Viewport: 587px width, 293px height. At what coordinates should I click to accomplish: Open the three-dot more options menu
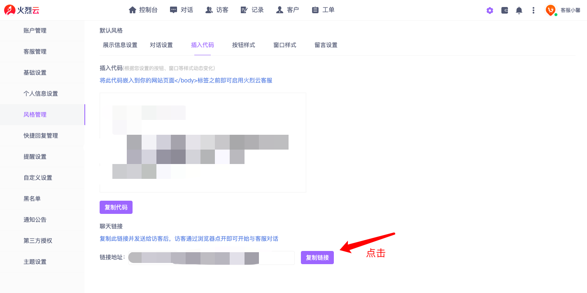tap(533, 10)
